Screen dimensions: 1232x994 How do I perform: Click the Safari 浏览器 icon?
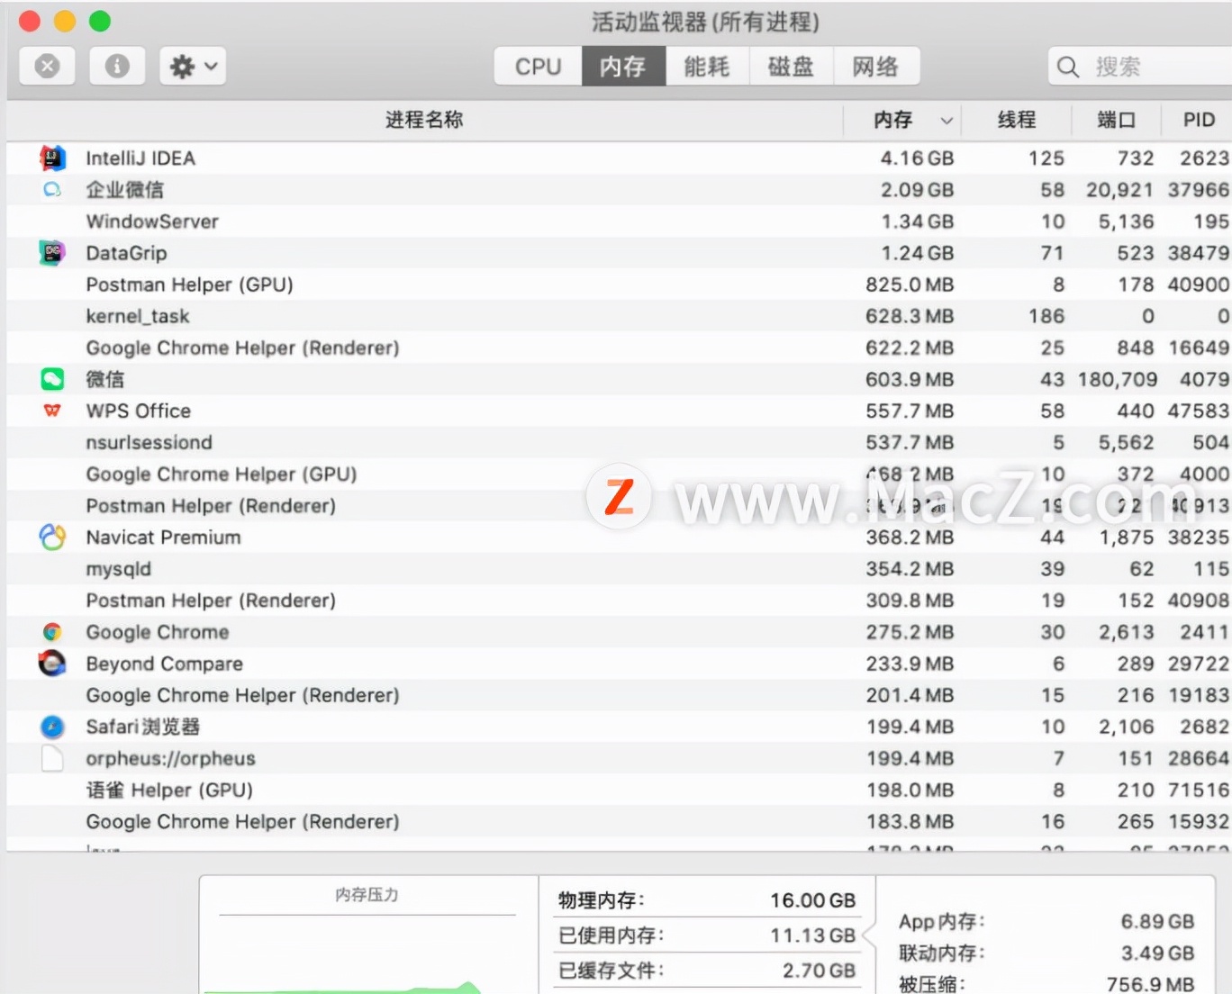(51, 727)
